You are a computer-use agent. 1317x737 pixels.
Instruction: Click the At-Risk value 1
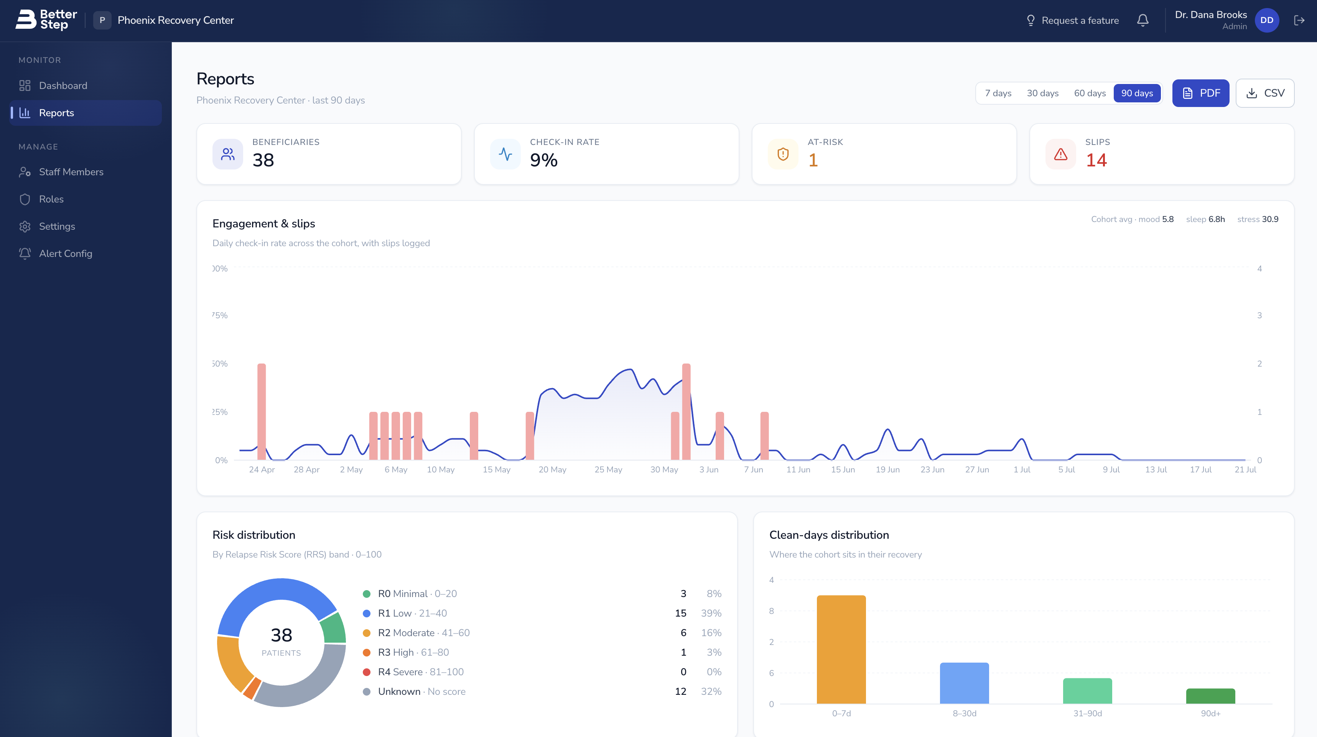pos(813,161)
